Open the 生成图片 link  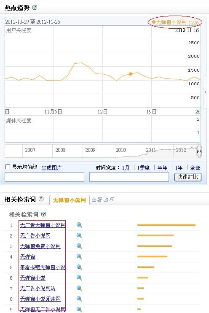click(51, 168)
